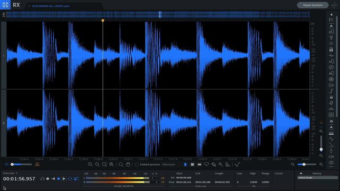Select the Harmonics selection tool
340x191 pixels.
coord(227,164)
